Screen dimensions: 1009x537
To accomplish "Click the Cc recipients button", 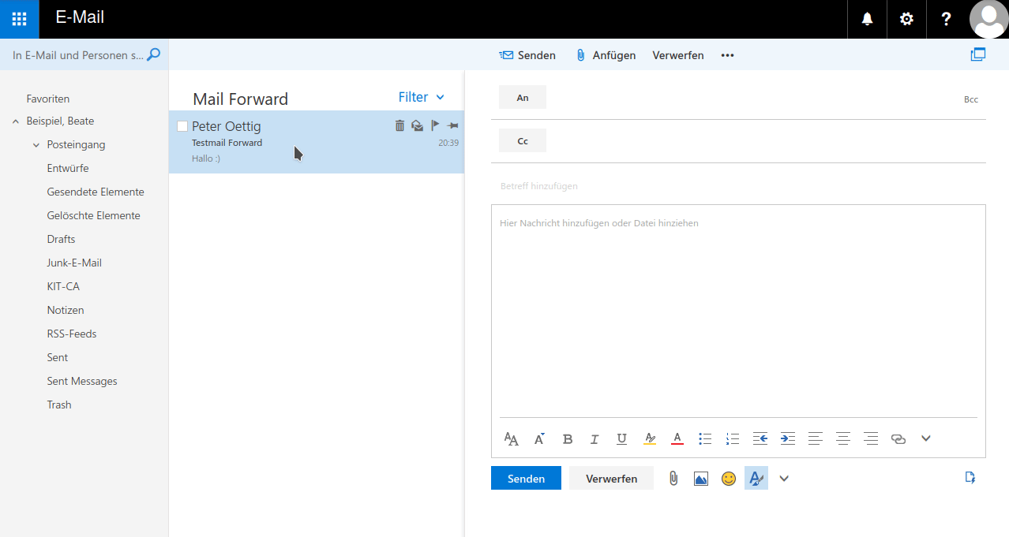I will click(x=523, y=141).
